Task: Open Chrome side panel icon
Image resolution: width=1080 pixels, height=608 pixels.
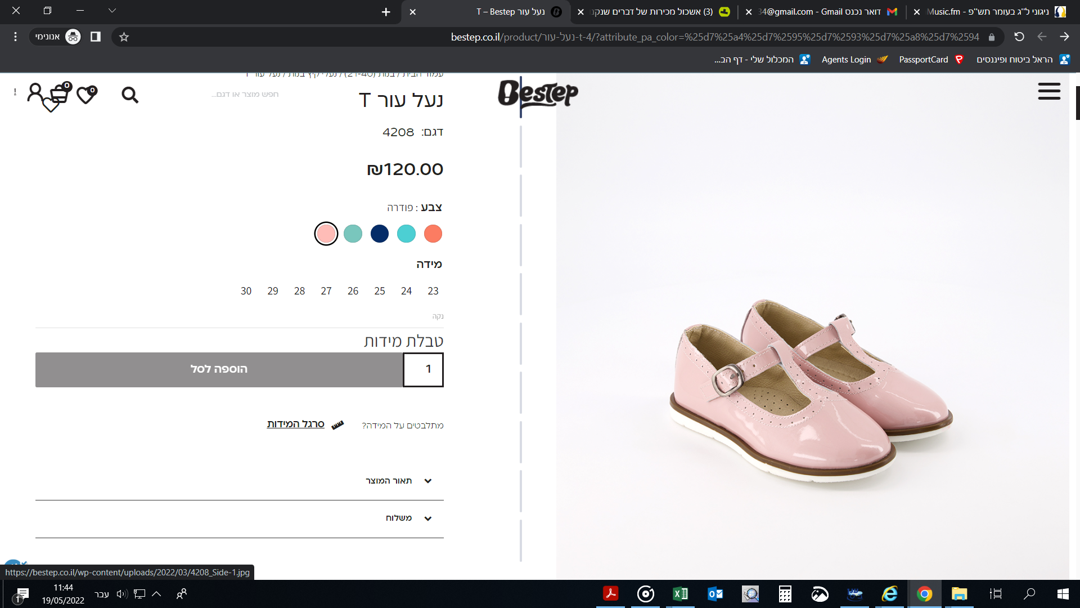Action: (x=96, y=37)
